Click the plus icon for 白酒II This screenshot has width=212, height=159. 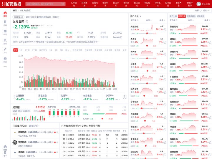click(x=210, y=67)
